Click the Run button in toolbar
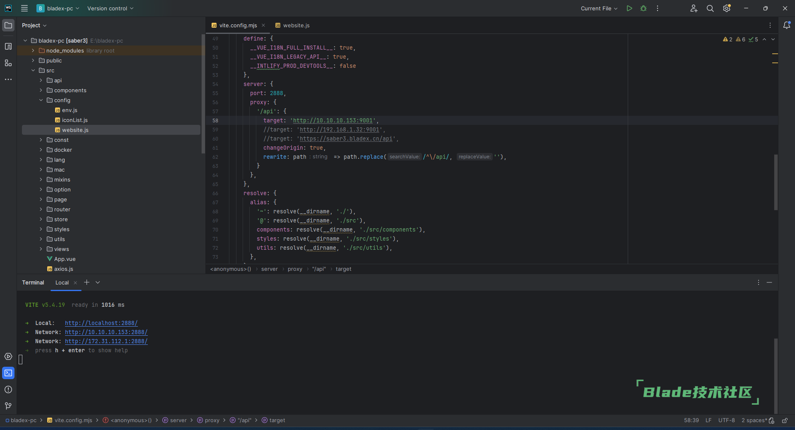Screen dimensions: 795x430 (x=629, y=8)
